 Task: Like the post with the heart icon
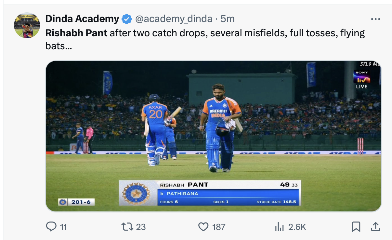tap(203, 226)
